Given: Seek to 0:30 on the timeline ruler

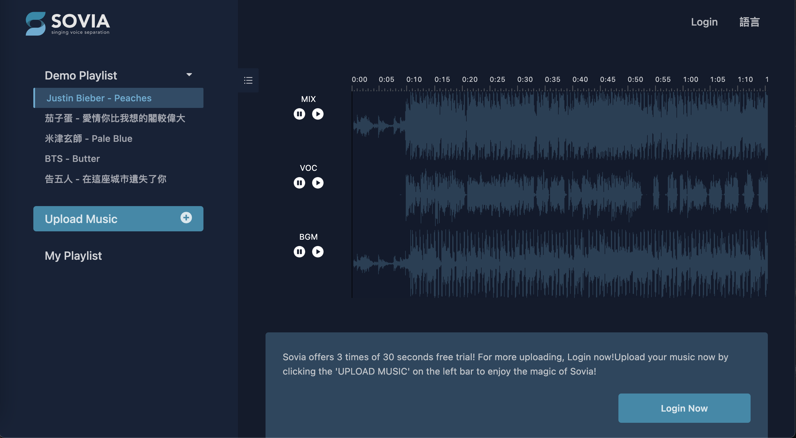Looking at the screenshot, I should (525, 79).
